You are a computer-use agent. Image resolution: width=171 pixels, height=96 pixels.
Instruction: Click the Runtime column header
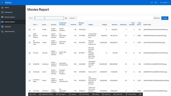[73, 25]
